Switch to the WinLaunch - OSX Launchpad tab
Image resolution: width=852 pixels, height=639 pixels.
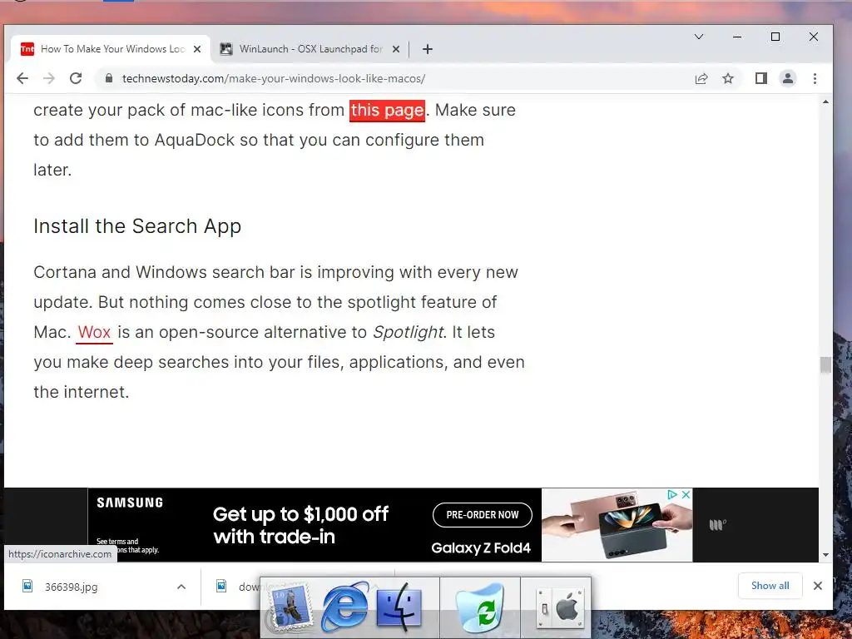tap(310, 49)
